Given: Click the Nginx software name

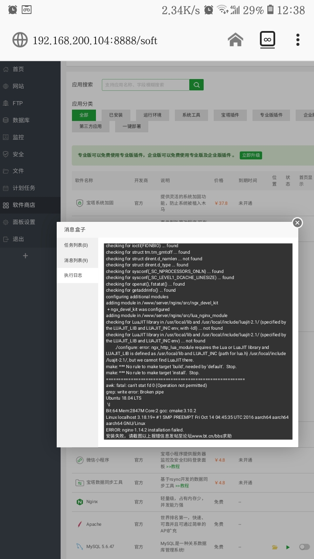Looking at the screenshot, I should click(92, 502).
